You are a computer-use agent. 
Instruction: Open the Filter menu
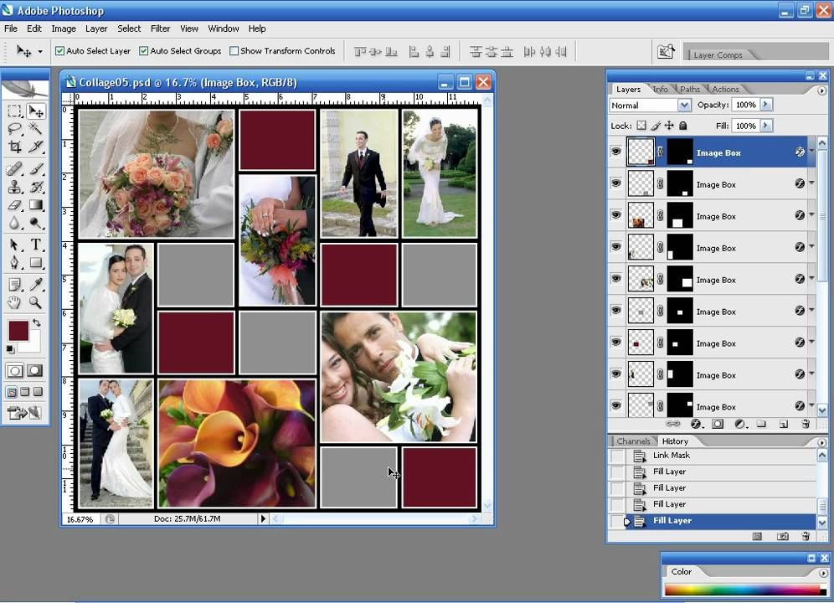tap(160, 28)
